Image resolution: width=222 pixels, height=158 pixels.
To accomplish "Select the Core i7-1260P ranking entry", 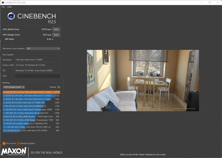I will tap(31, 92).
